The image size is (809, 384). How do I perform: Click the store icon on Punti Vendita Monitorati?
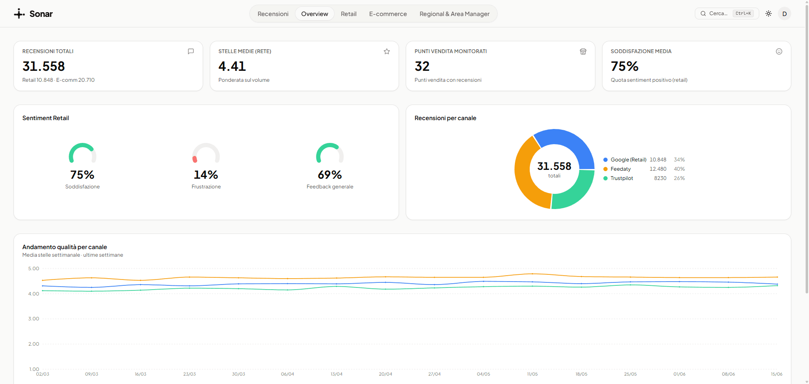583,51
